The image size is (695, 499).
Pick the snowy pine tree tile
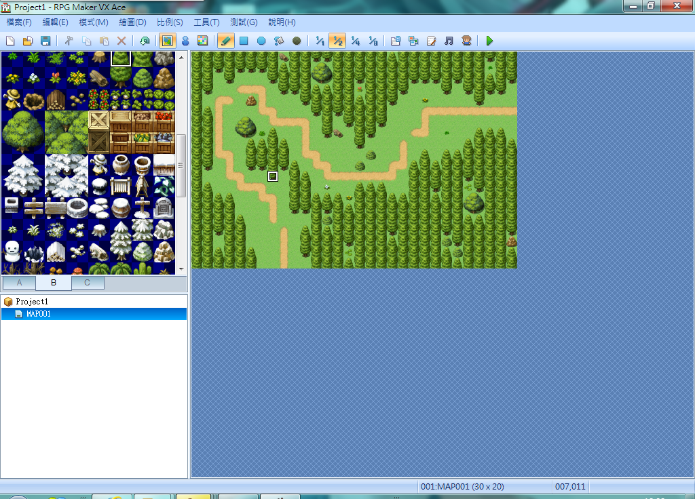pyautogui.click(x=23, y=176)
